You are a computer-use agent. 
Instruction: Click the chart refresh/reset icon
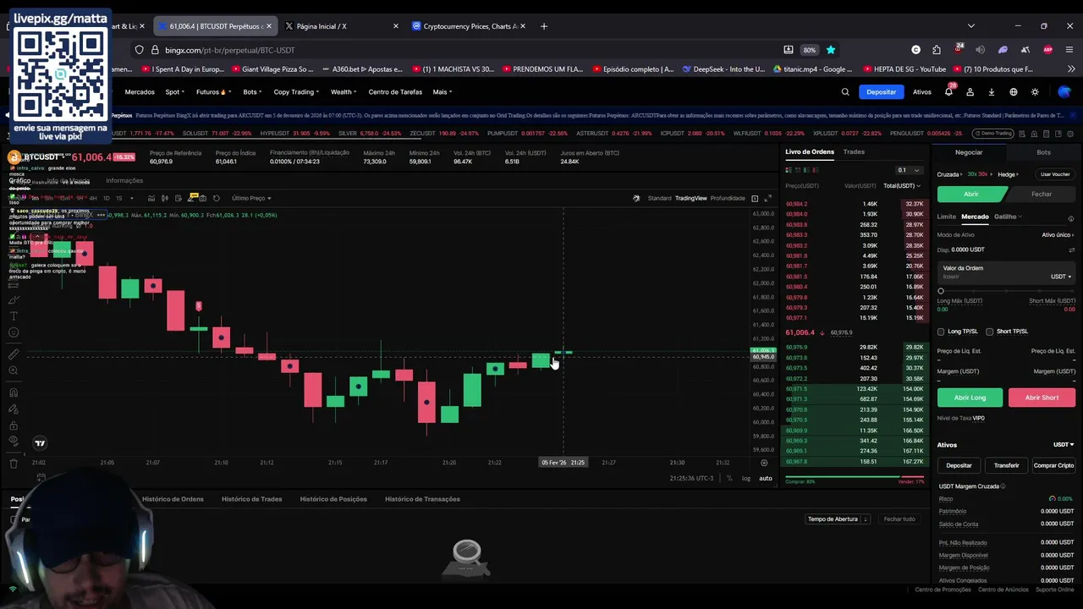pyautogui.click(x=217, y=198)
